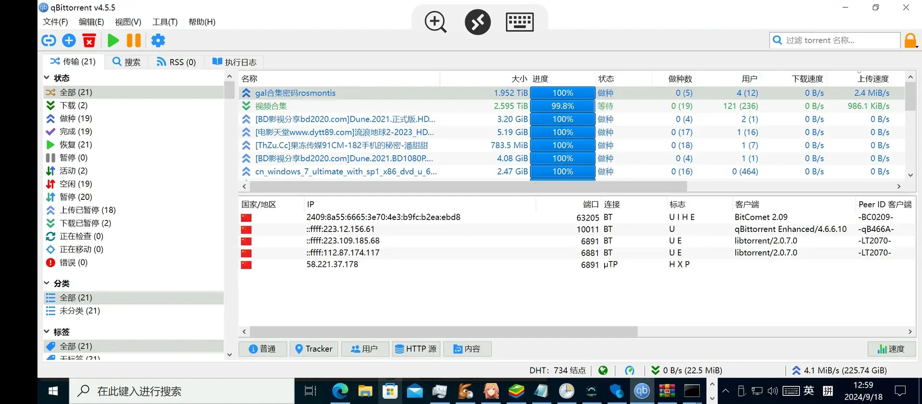
Task: Collapse the 状态 section
Action: point(47,78)
